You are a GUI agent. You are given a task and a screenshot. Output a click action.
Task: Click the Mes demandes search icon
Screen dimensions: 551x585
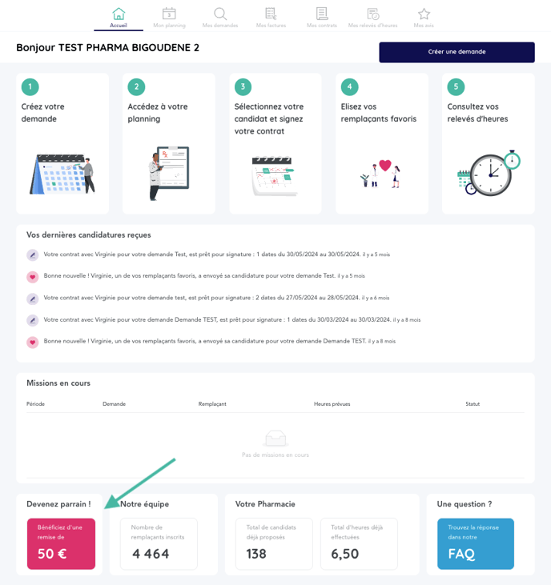220,14
